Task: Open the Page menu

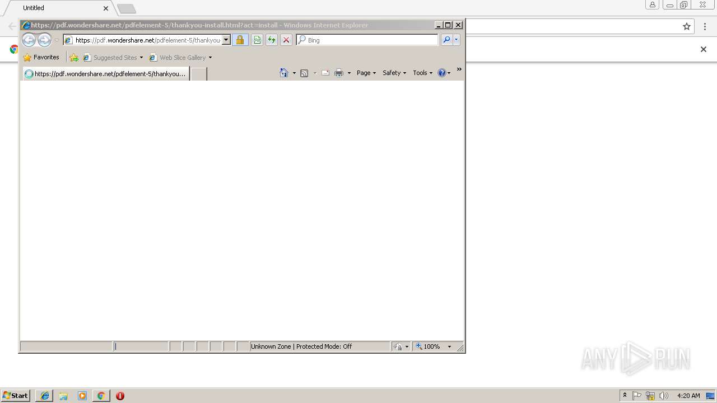Action: (x=366, y=73)
